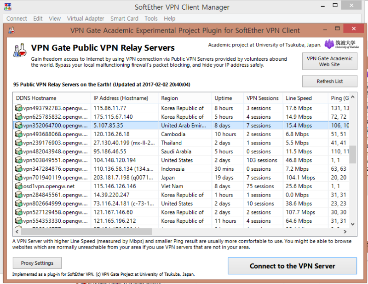This screenshot has width=368, height=284.
Task: Select the United Arab Emir... region cell
Action: [x=183, y=126]
